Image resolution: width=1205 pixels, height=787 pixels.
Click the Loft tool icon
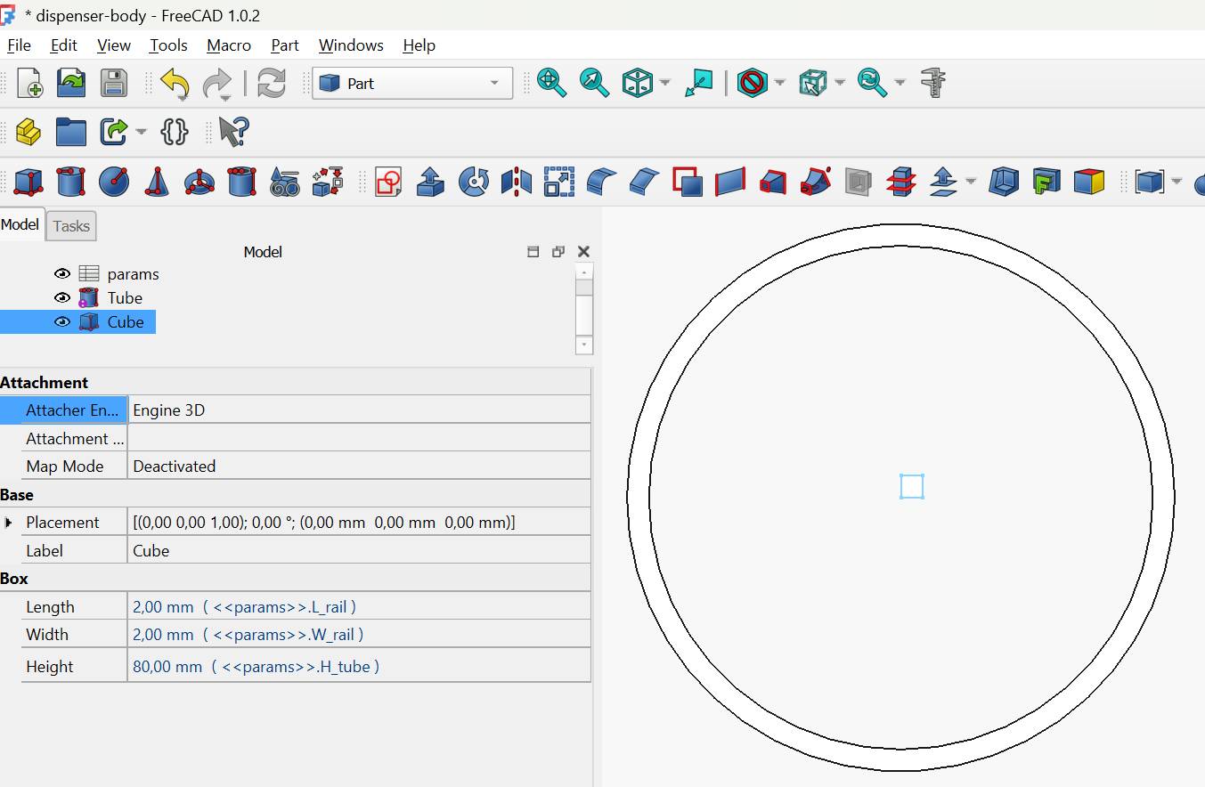click(x=773, y=182)
